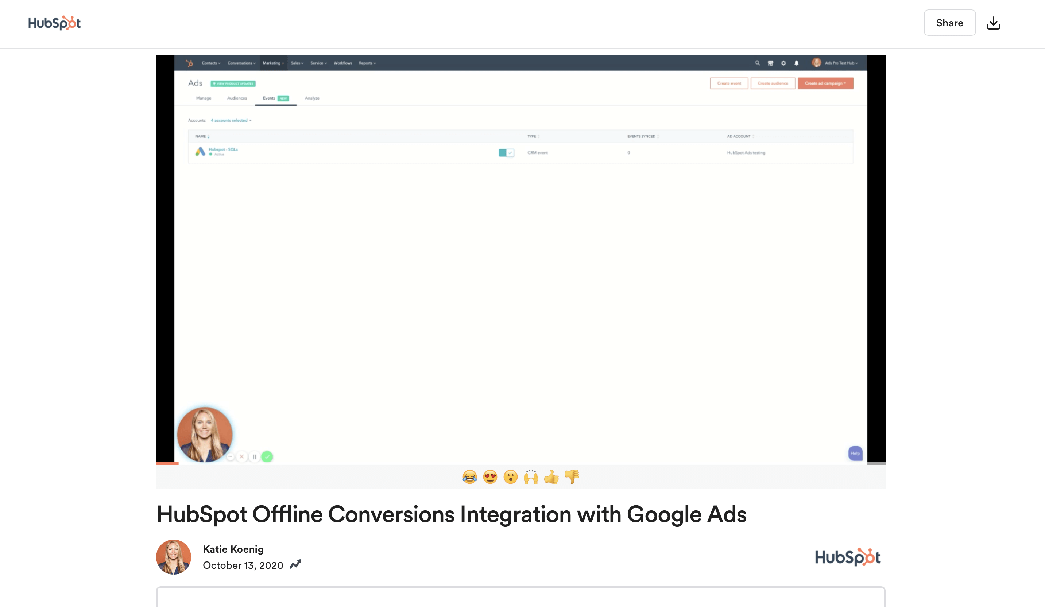
Task: Toggle the Hubspot - SQLs event switch
Action: point(506,153)
